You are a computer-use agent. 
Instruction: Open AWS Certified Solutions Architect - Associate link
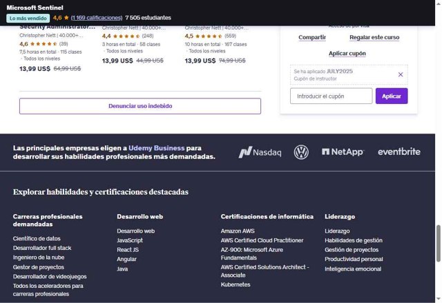point(265,271)
